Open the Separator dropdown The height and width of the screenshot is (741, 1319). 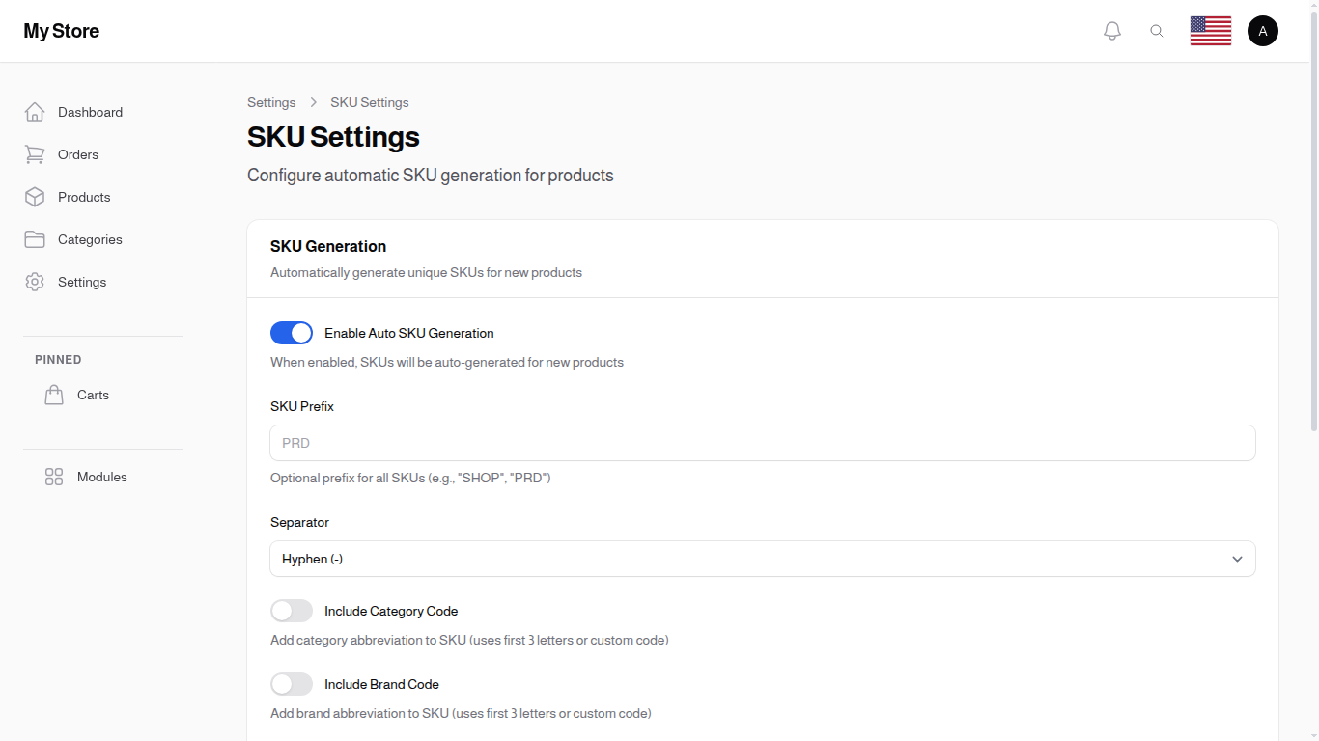tap(763, 559)
